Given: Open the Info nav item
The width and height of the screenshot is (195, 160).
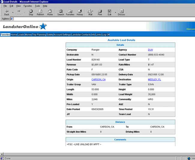Looking at the screenshot, I should point(93,35).
